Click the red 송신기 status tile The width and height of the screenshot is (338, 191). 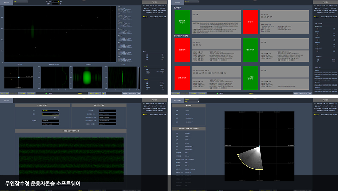(x=250, y=22)
